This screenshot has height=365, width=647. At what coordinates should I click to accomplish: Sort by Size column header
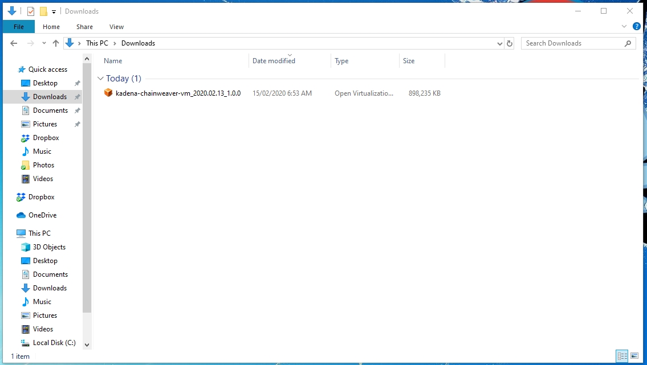click(x=409, y=61)
